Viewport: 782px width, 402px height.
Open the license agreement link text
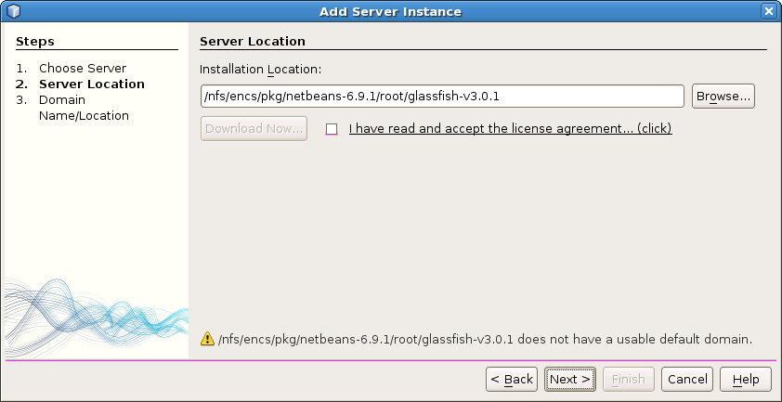510,129
